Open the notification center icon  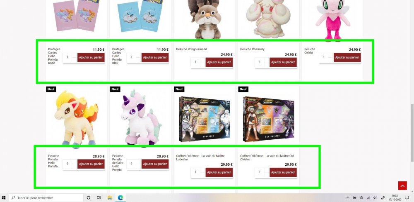coord(407,197)
